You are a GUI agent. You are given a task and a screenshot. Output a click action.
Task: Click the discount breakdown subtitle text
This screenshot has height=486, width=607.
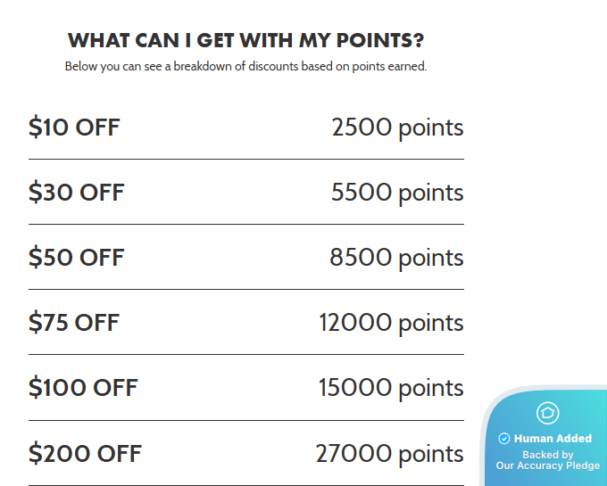click(245, 67)
